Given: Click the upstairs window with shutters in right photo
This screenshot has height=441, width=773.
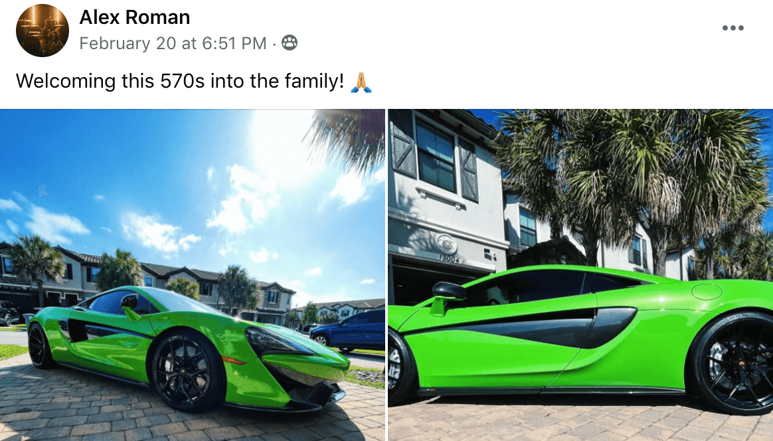Looking at the screenshot, I should [435, 155].
